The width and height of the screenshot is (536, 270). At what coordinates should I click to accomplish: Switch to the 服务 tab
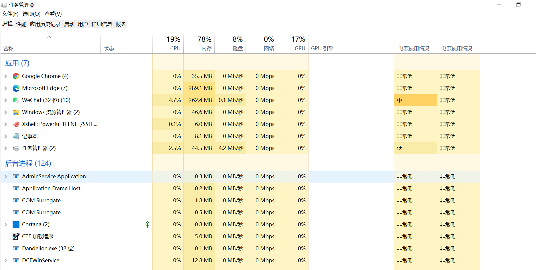(x=121, y=24)
